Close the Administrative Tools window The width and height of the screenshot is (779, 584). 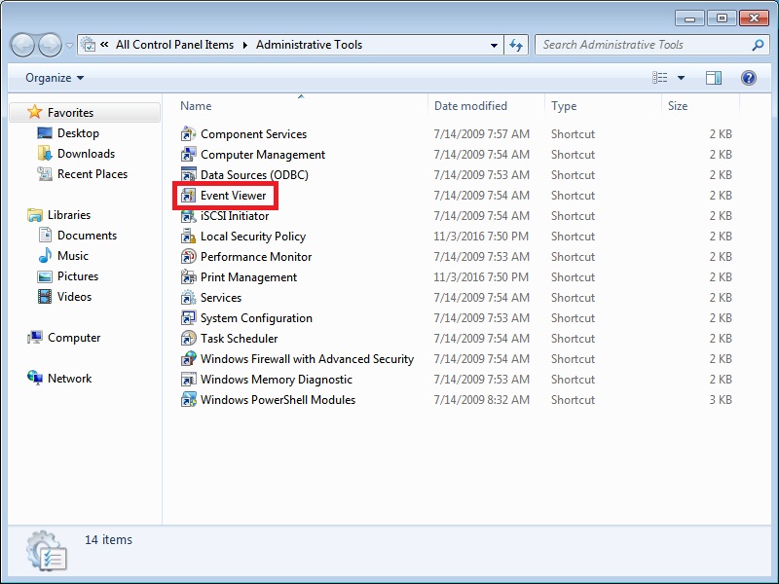pos(754,18)
